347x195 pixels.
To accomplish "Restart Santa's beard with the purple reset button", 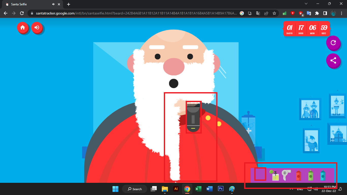I will click(333, 43).
